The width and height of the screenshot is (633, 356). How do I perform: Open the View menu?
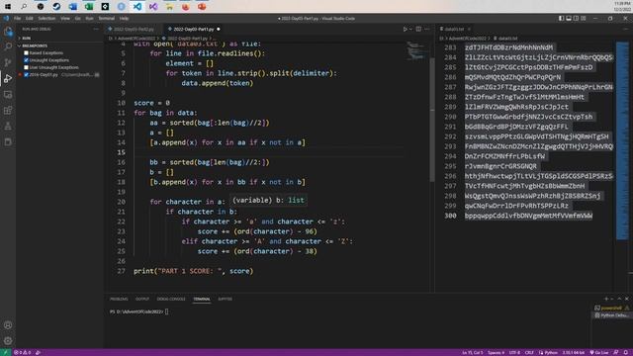65,18
